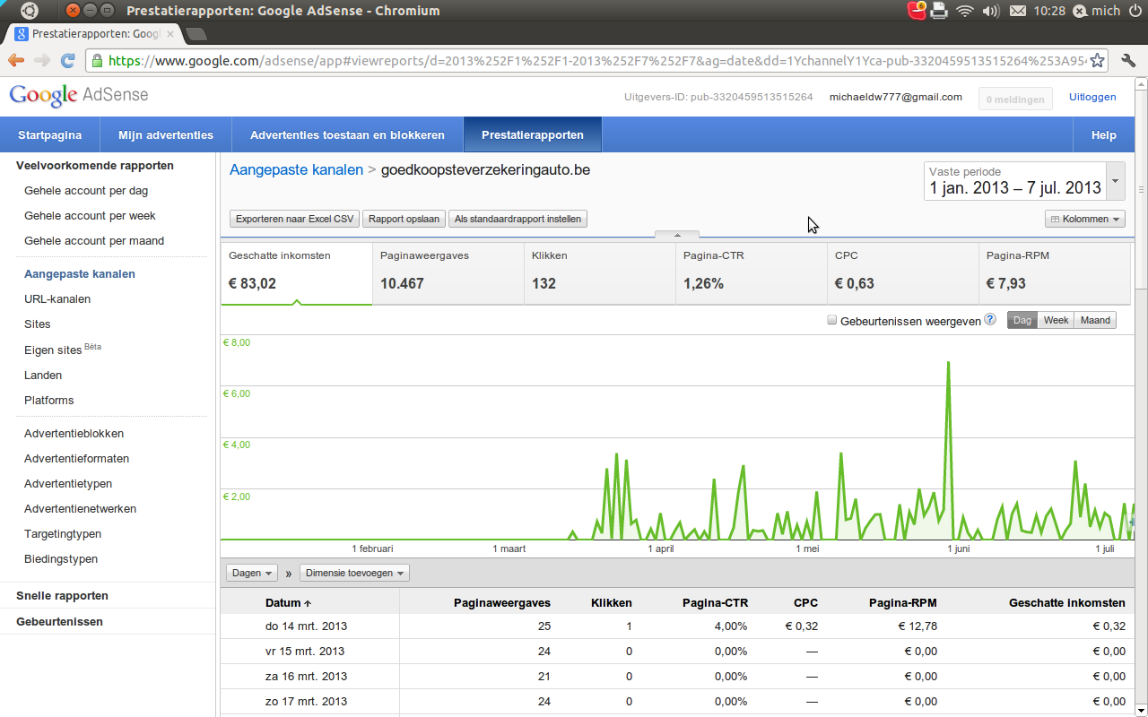Screen dimensions: 1148x717
Task: Click the browser address bar URL
Action: pos(596,61)
